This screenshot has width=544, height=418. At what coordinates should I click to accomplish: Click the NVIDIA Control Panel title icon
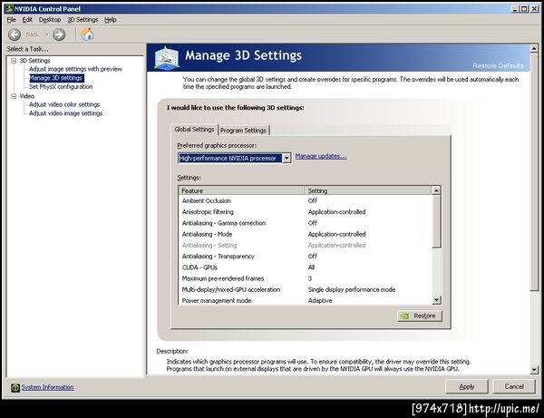(x=9, y=9)
